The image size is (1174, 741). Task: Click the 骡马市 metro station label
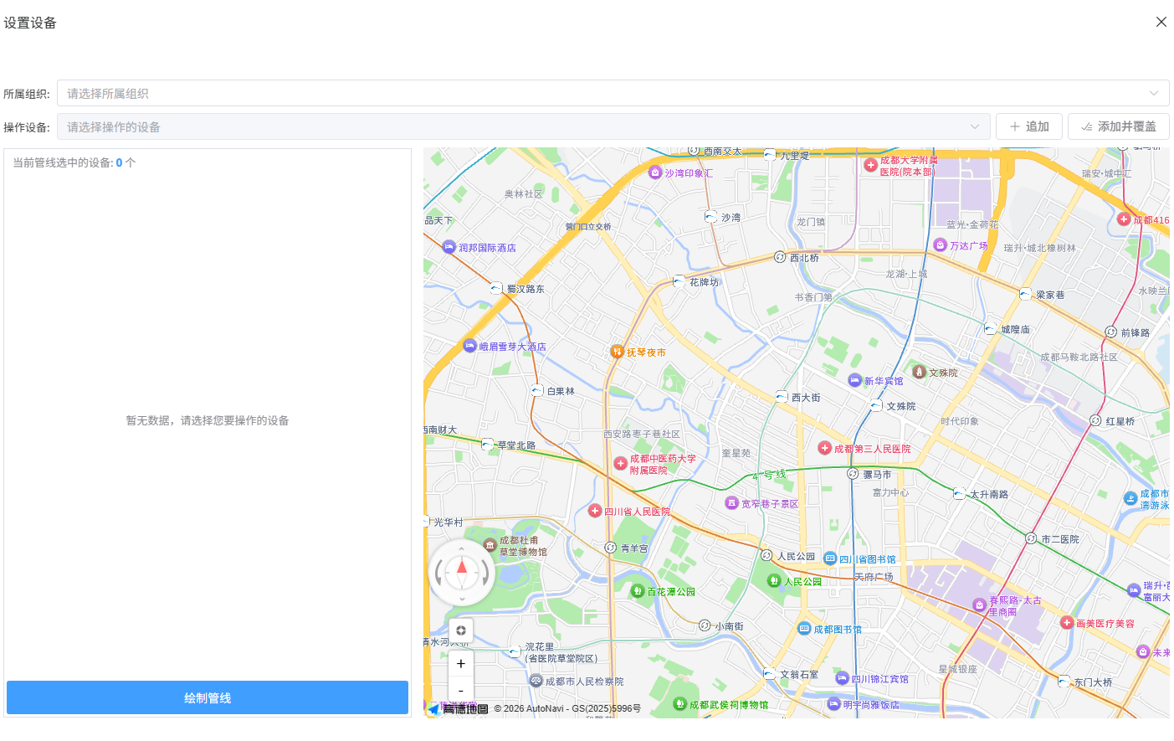[877, 474]
